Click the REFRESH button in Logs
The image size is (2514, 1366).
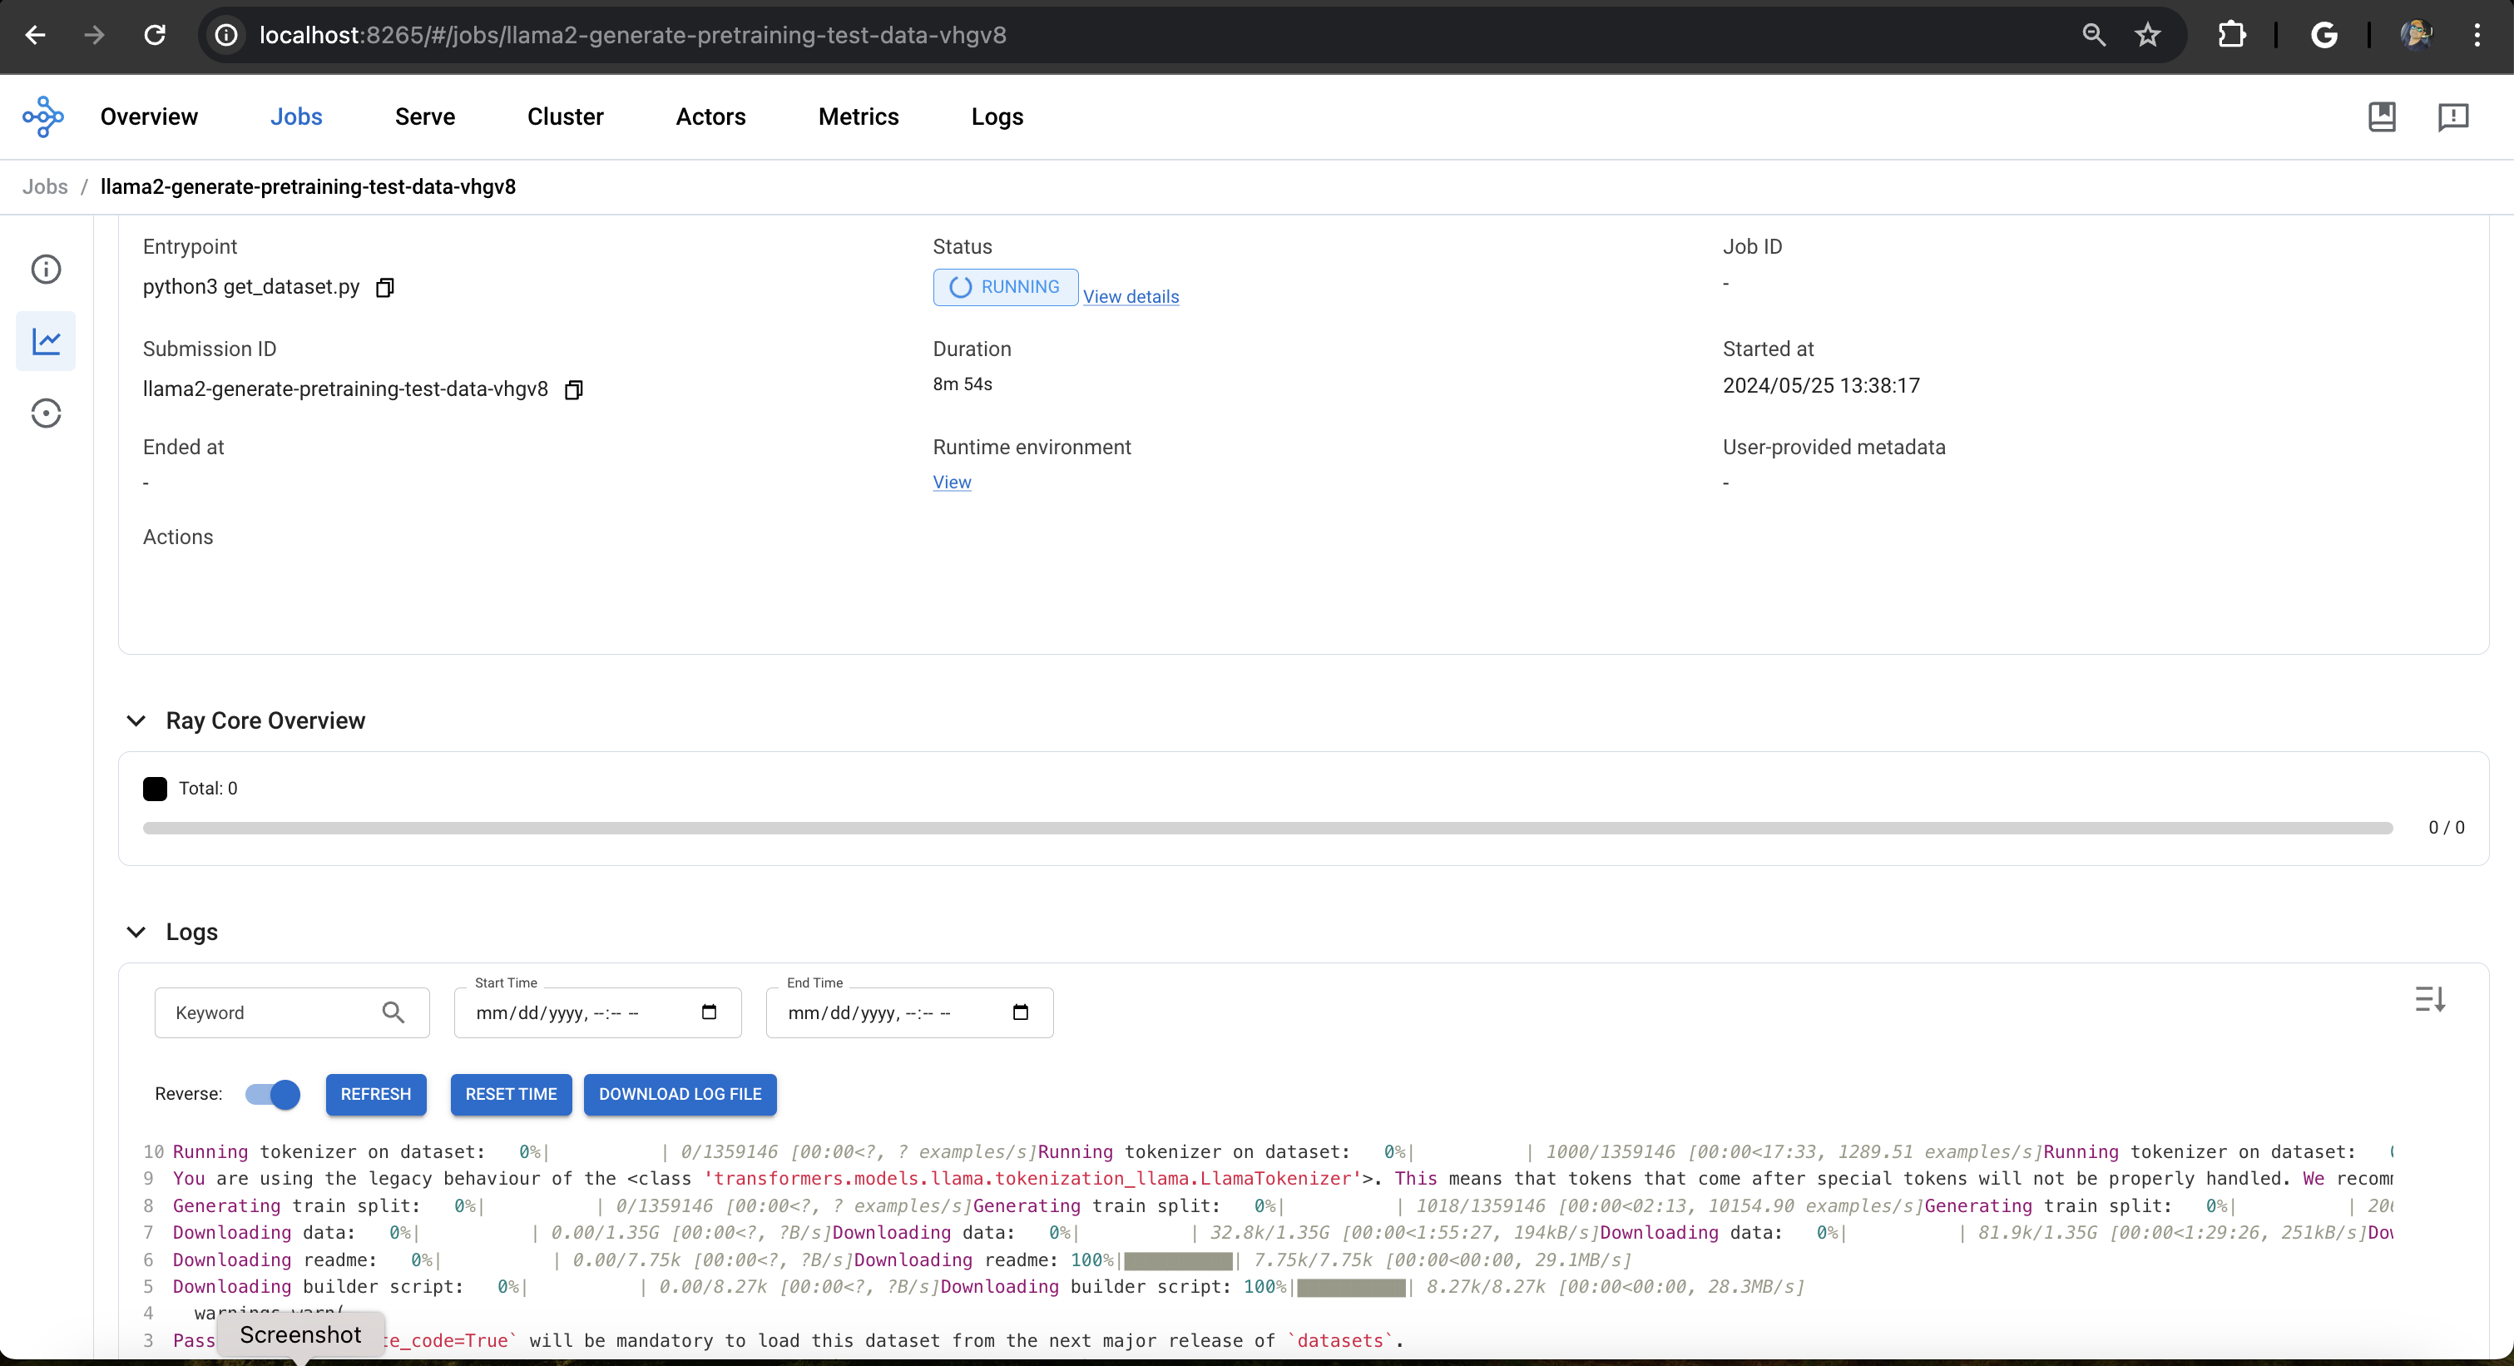pyautogui.click(x=375, y=1093)
